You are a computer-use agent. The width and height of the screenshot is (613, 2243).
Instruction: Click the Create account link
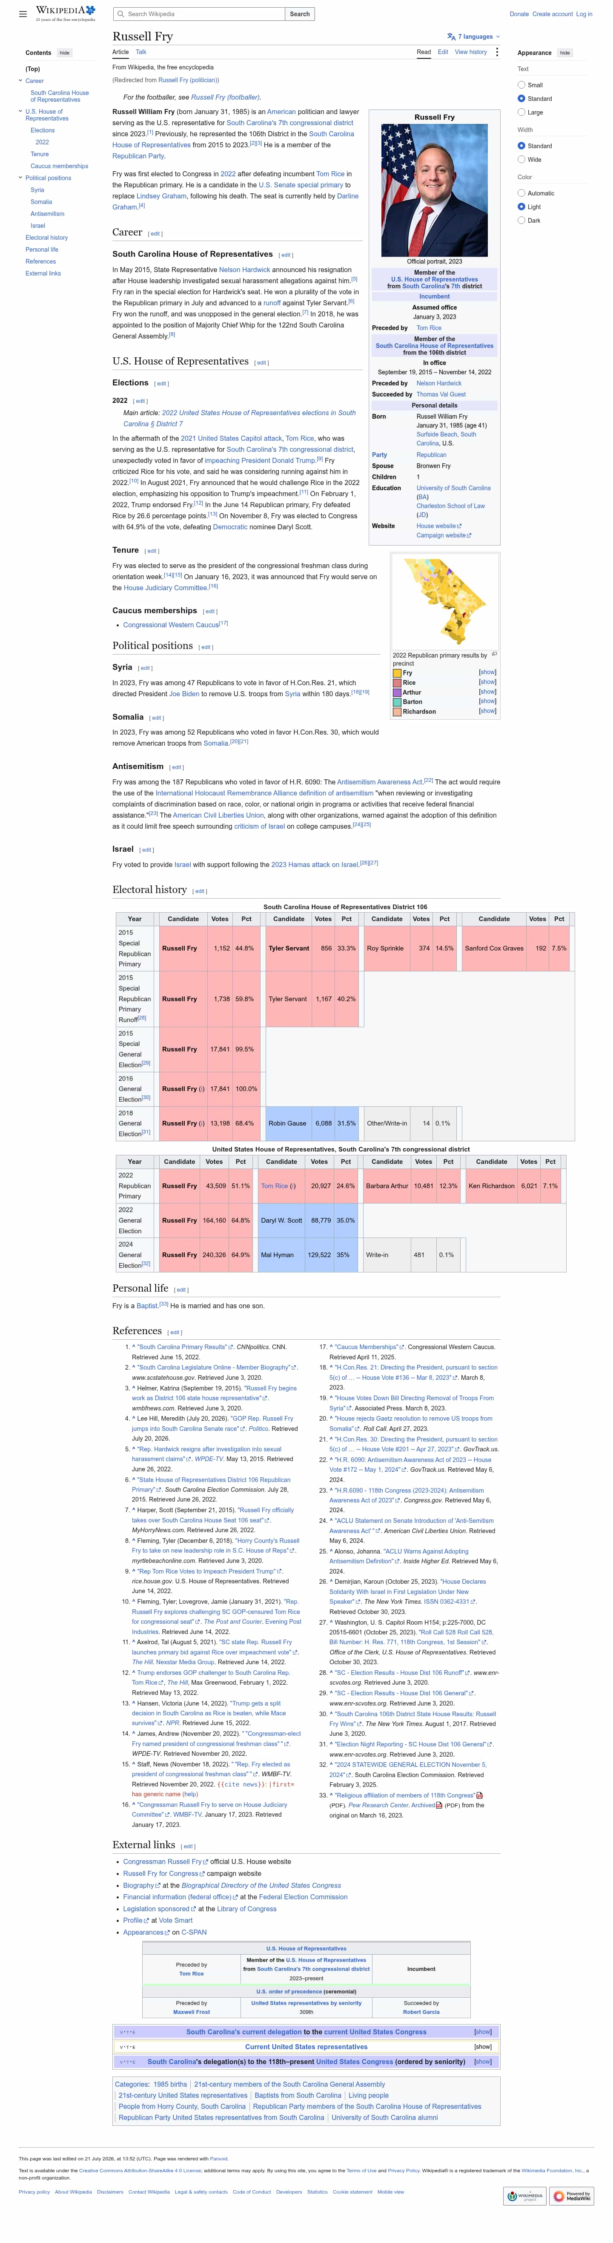[552, 14]
